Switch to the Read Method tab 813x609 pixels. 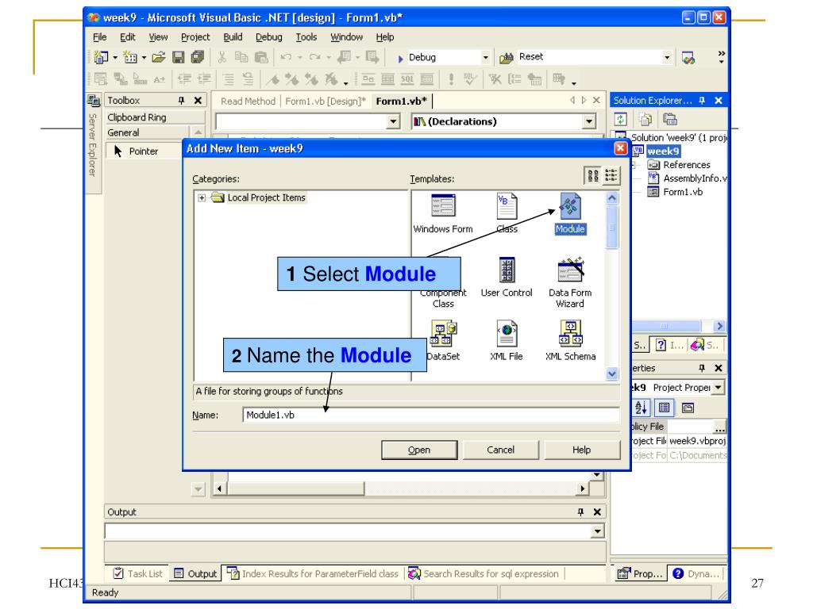point(248,101)
